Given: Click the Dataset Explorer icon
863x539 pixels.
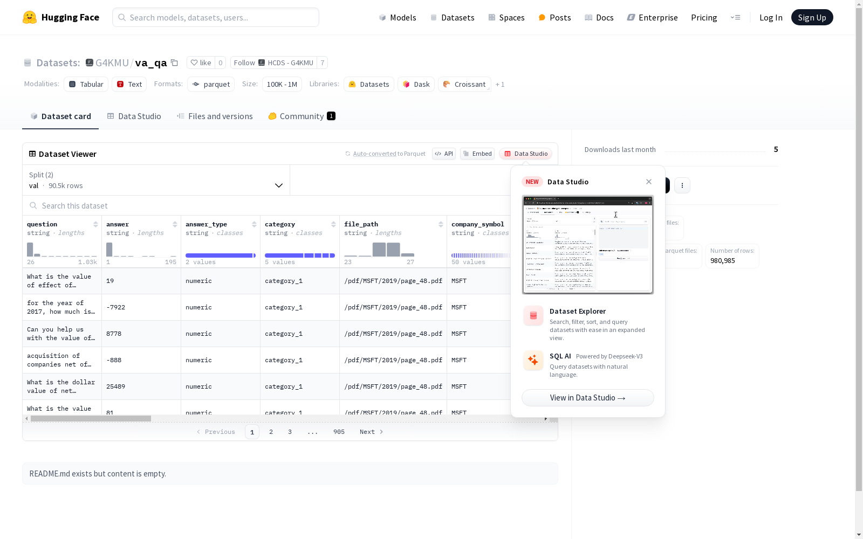Looking at the screenshot, I should click(533, 316).
